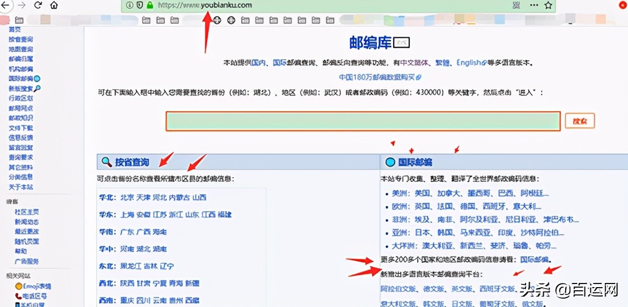Viewport: 628px width, 307px height.
Task: Bookmark this page using the star icon
Action: (547, 5)
